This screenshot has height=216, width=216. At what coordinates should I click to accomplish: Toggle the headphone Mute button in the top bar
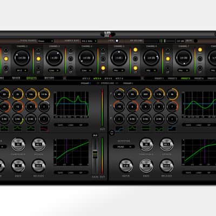(x=195, y=41)
